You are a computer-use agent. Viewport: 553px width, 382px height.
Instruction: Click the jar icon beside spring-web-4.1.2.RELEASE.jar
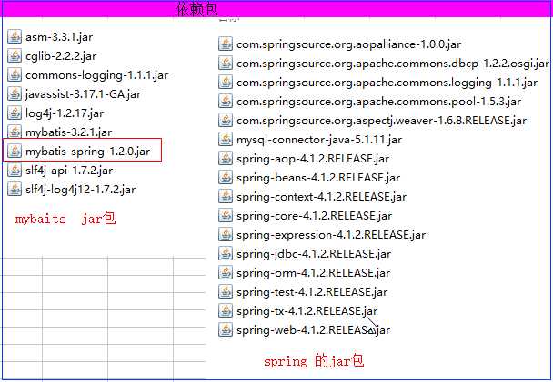pyautogui.click(x=226, y=329)
